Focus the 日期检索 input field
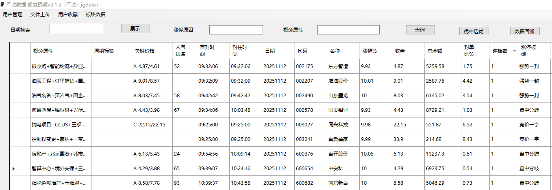Screen dimensions: 552x190 [x=76, y=29]
